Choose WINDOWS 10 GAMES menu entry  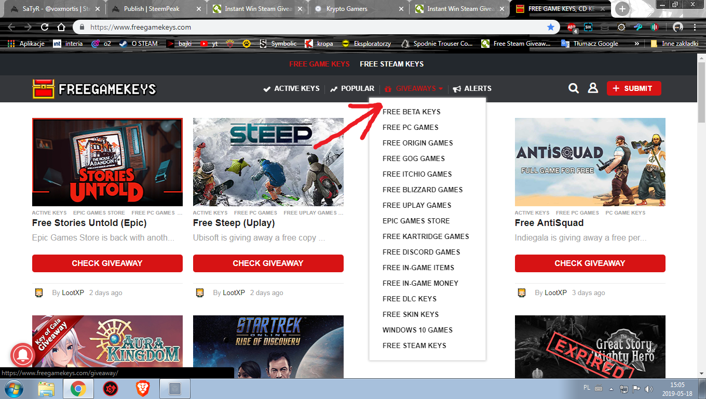[417, 330]
